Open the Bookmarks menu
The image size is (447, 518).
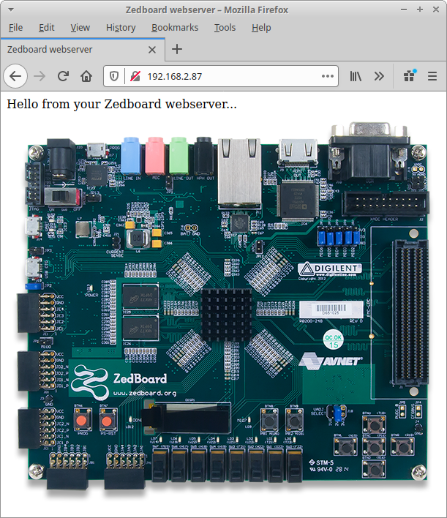point(175,28)
